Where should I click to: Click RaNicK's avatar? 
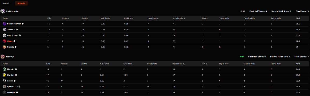pyautogui.click(x=4, y=75)
